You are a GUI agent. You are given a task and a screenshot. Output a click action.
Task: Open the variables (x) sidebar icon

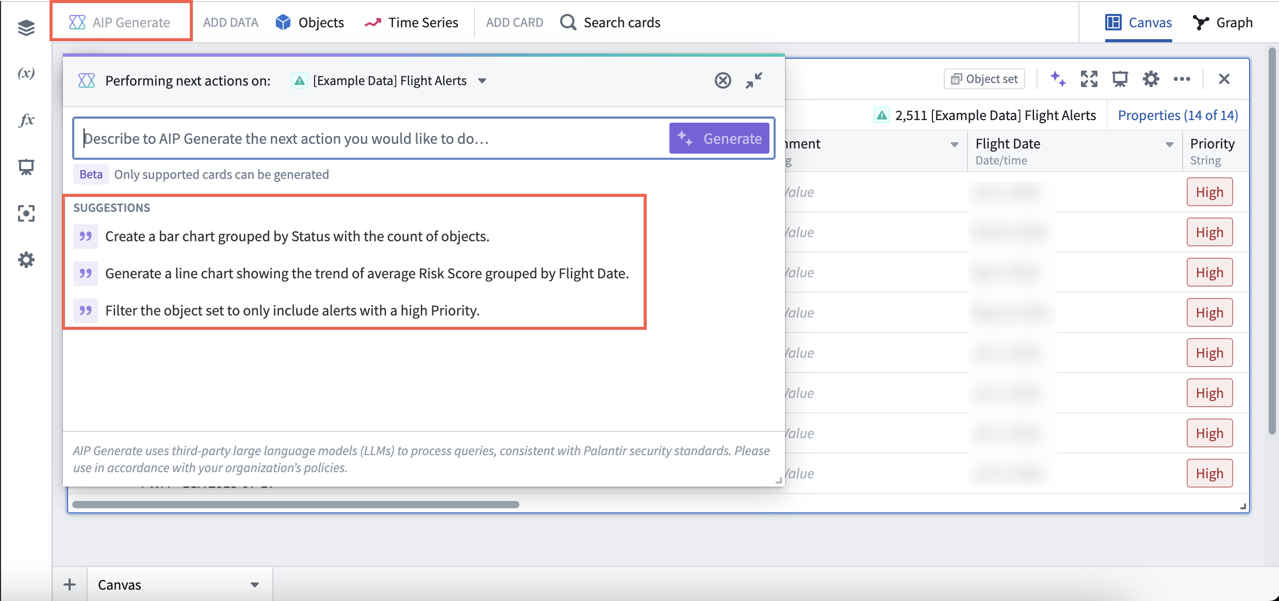(x=26, y=73)
